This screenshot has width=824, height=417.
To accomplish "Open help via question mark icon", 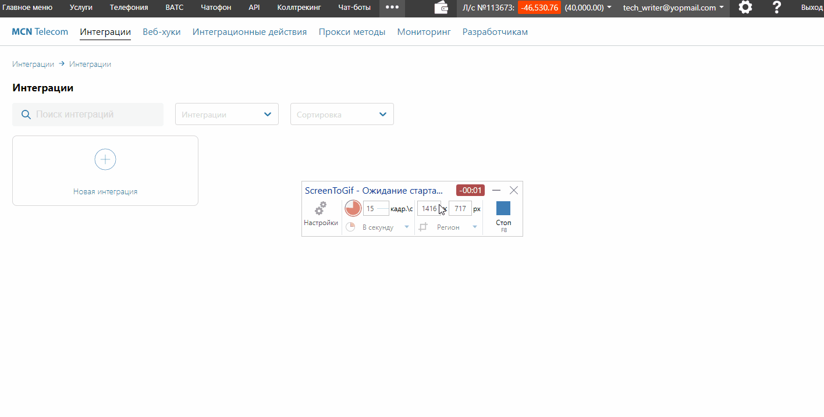I will (x=776, y=8).
